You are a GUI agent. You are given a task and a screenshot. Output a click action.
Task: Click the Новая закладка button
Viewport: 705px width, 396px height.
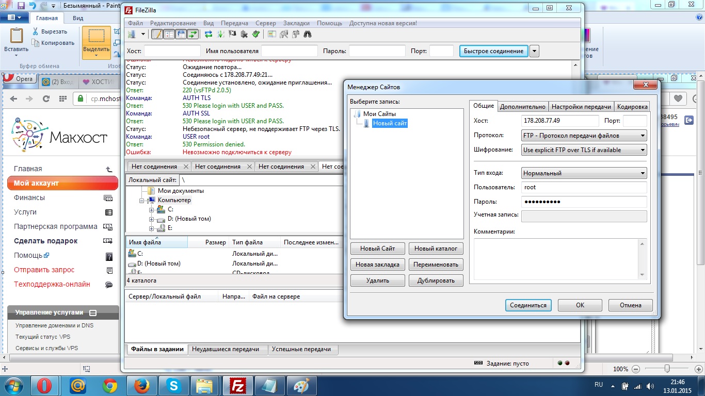point(378,265)
